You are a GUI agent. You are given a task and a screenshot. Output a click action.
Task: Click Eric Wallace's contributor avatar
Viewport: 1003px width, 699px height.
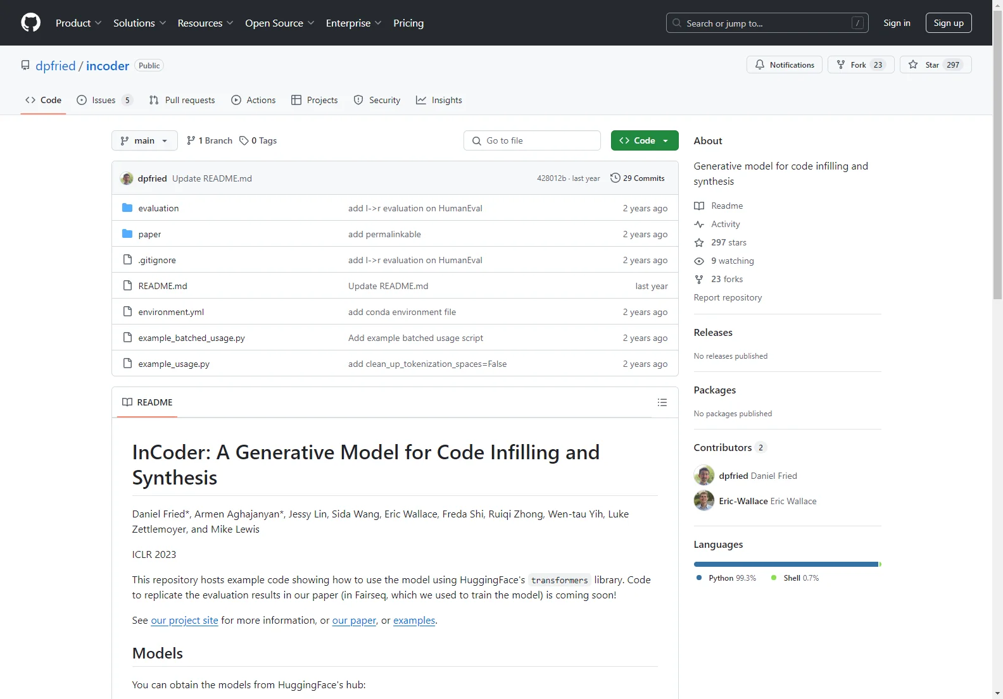(x=704, y=500)
